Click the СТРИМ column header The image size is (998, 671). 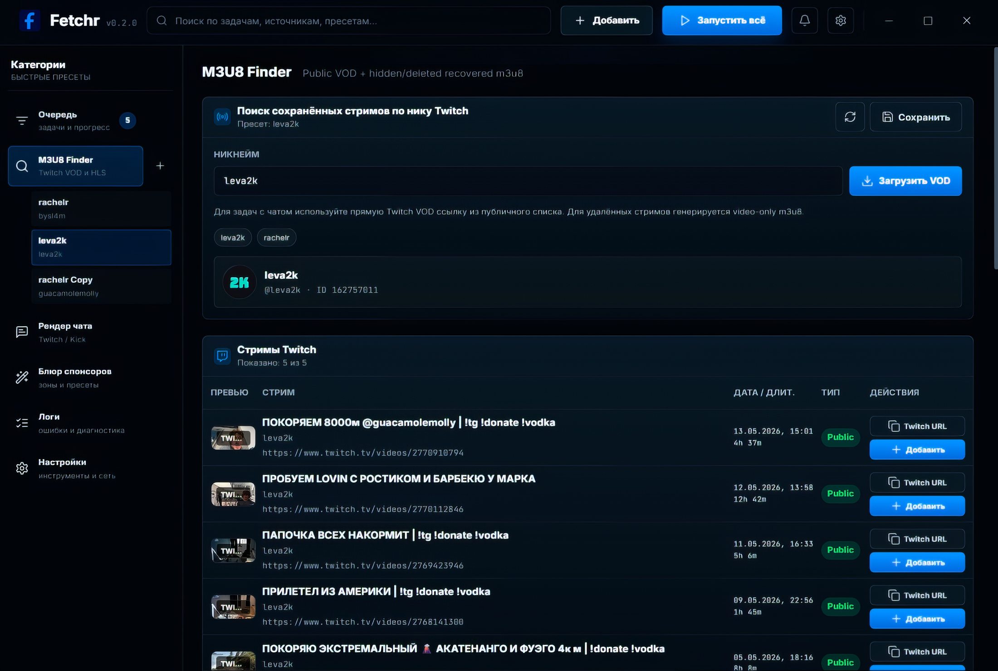click(279, 392)
